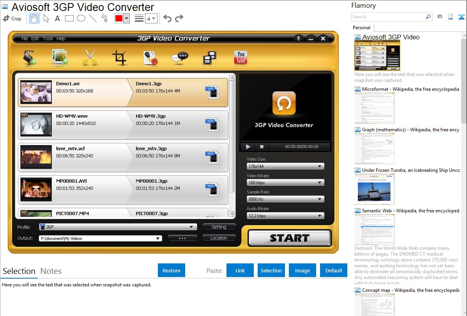Select the text annotation tool
This screenshot has width=467, height=316.
click(x=57, y=18)
